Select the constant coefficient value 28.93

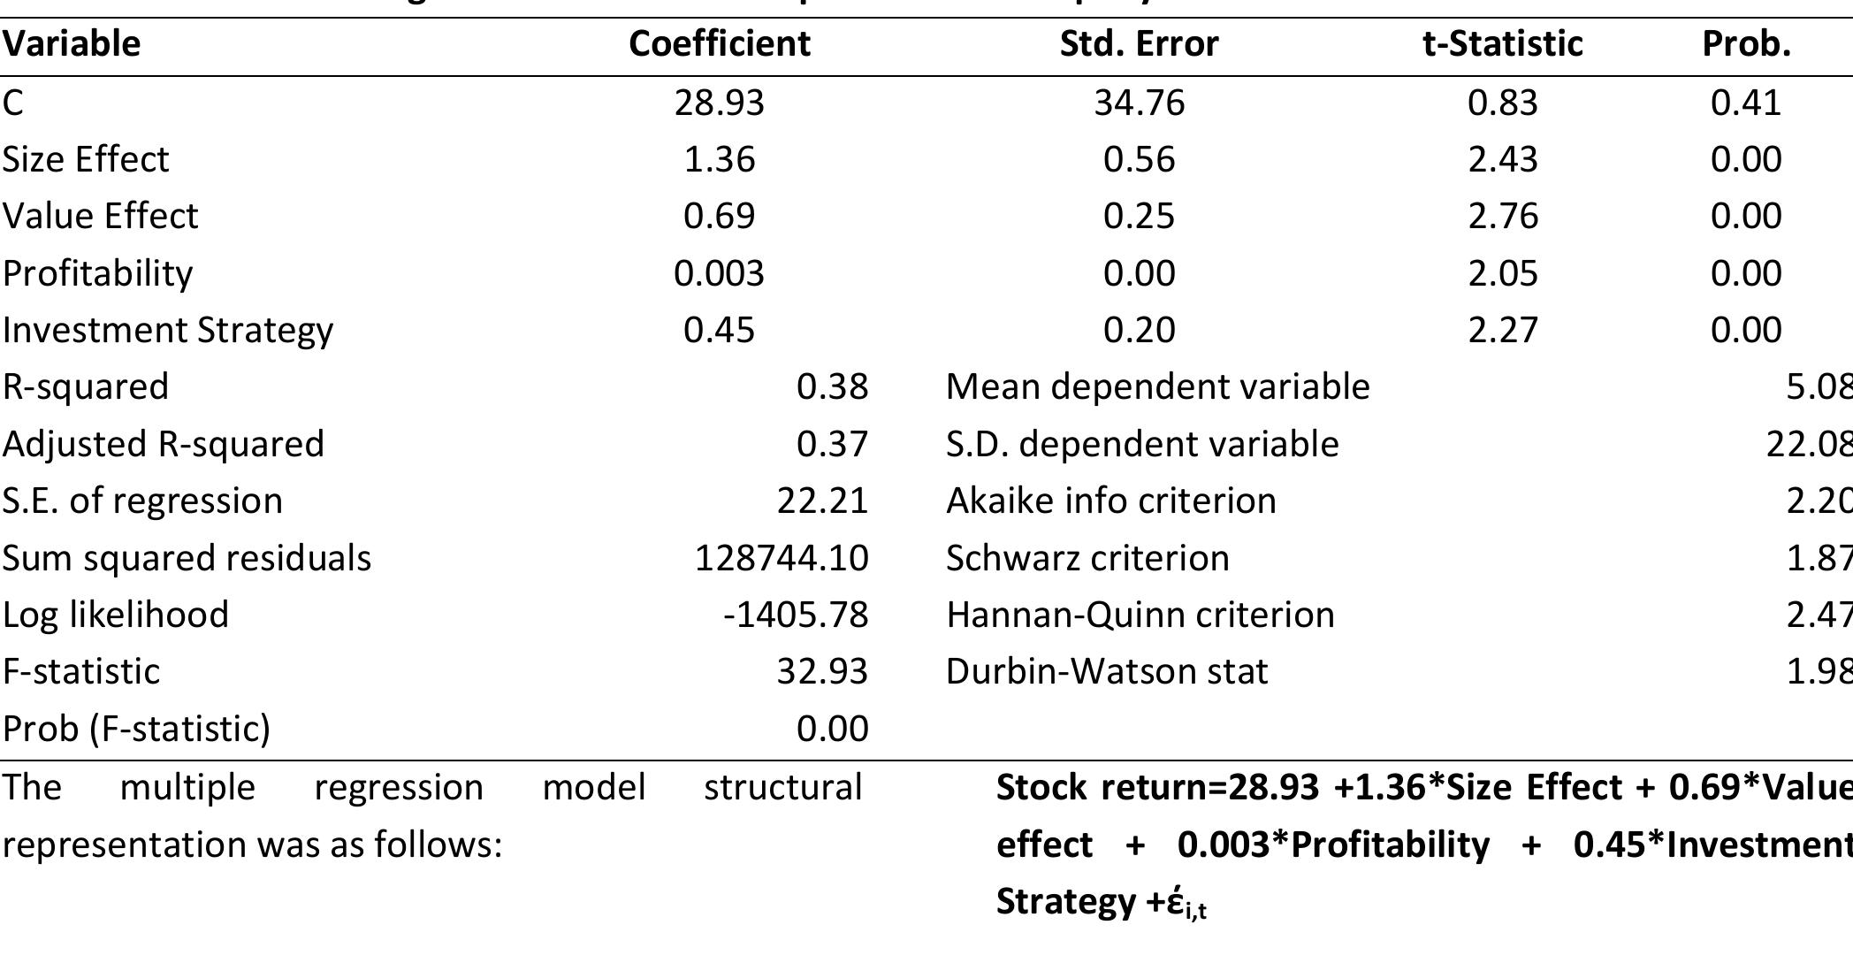[719, 103]
